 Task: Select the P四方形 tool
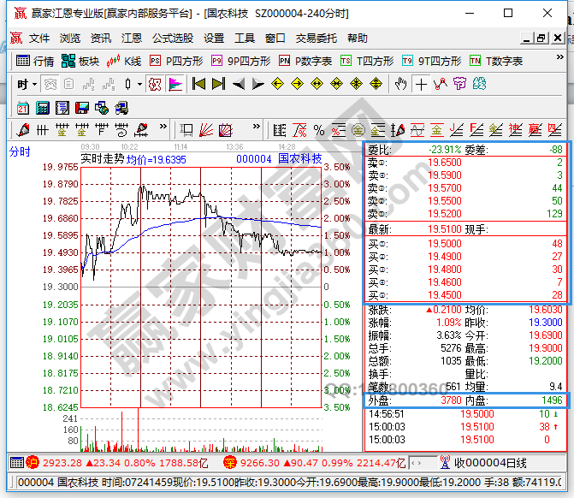(x=176, y=62)
